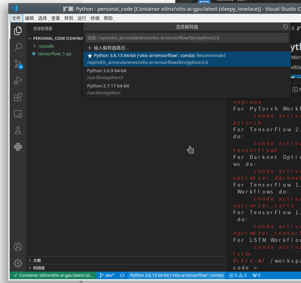Open the 文件 menu
The image size is (301, 283).
tap(16, 18)
